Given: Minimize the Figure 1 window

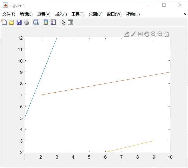Looking at the screenshot, I should click(x=148, y=5).
